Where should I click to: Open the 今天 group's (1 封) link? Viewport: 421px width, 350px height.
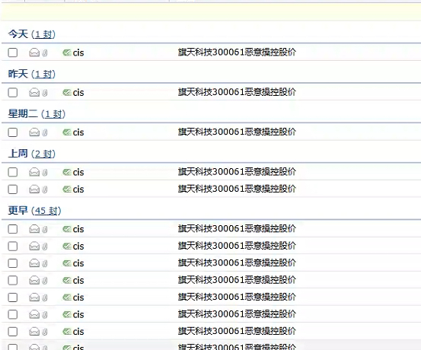click(43, 35)
